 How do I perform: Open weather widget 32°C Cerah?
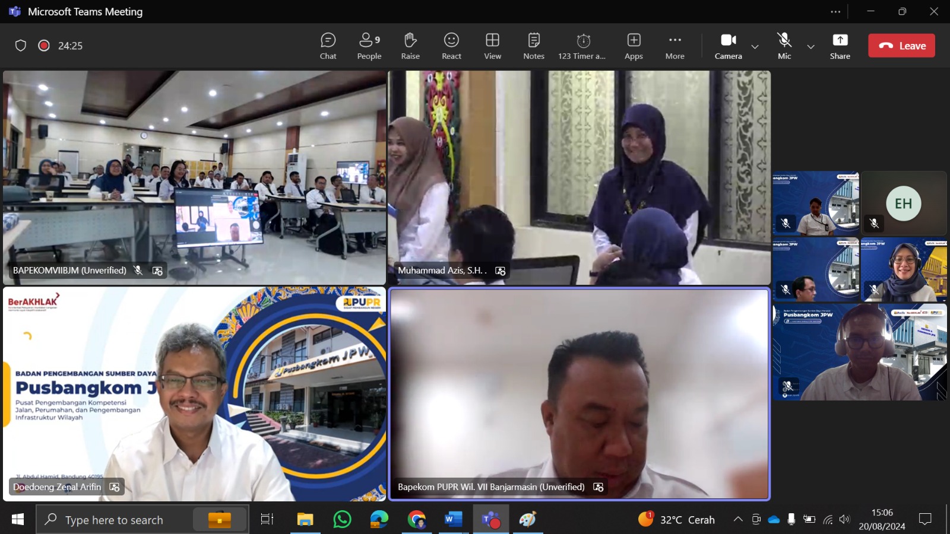point(676,519)
